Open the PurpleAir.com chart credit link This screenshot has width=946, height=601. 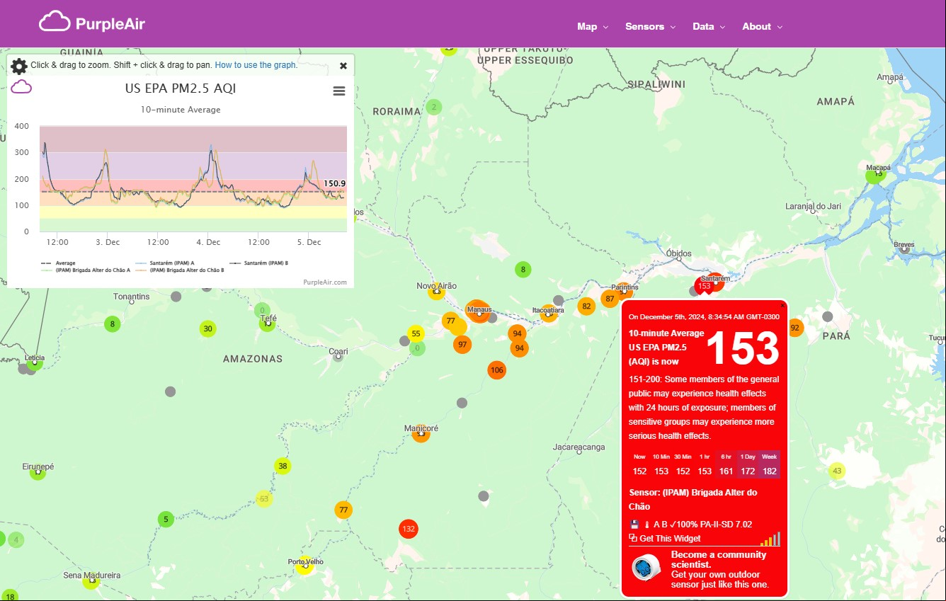click(x=325, y=282)
